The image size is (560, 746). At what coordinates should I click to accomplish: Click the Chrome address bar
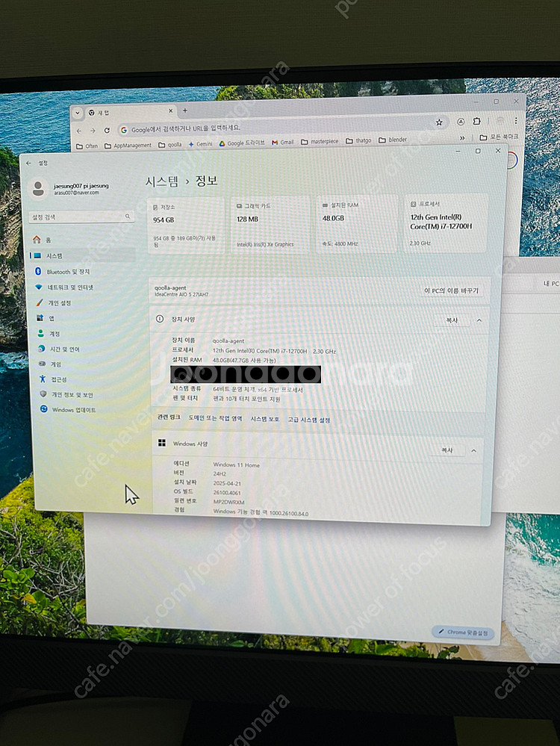(x=281, y=128)
